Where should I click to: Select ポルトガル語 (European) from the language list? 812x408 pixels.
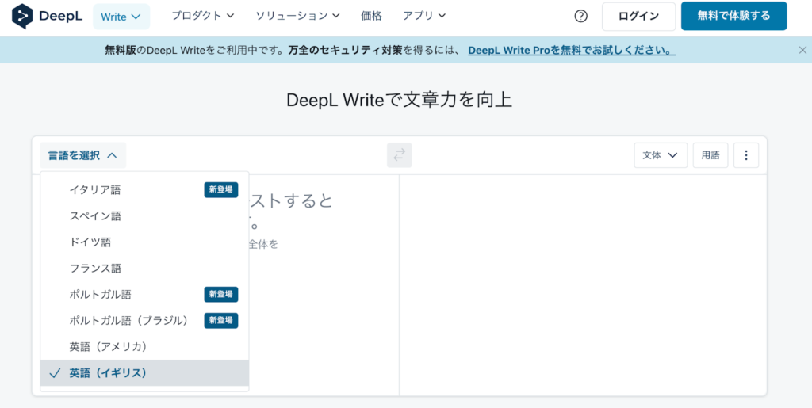click(144, 294)
